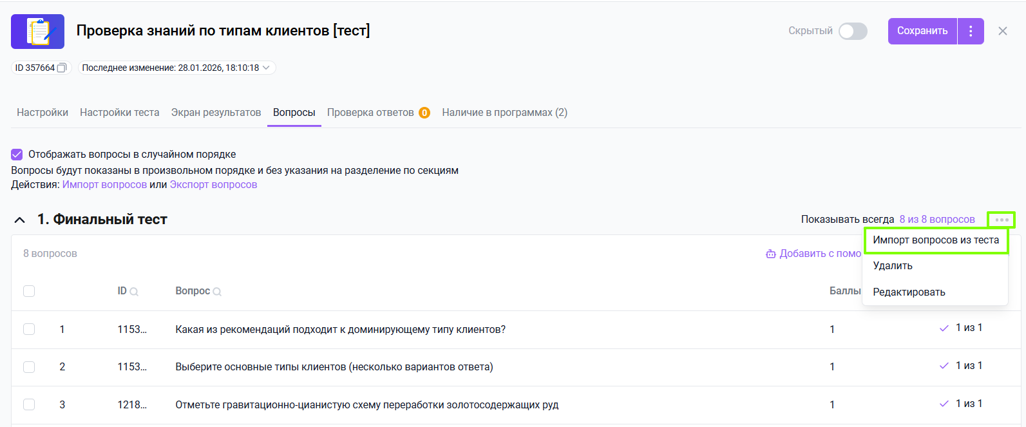Image resolution: width=1026 pixels, height=427 pixels.
Task: Click ID cell 1218... in row 3
Action: [x=132, y=405]
